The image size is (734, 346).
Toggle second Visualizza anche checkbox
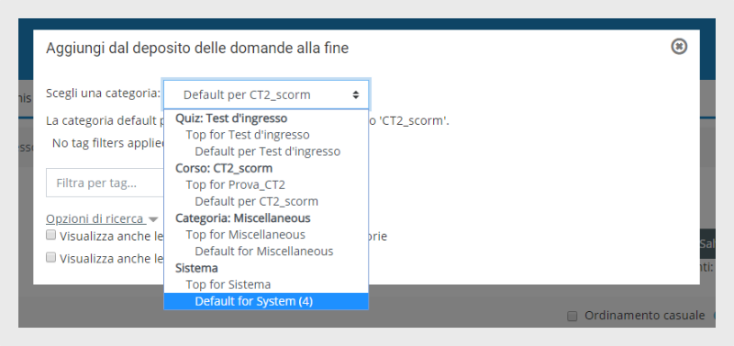pos(51,258)
